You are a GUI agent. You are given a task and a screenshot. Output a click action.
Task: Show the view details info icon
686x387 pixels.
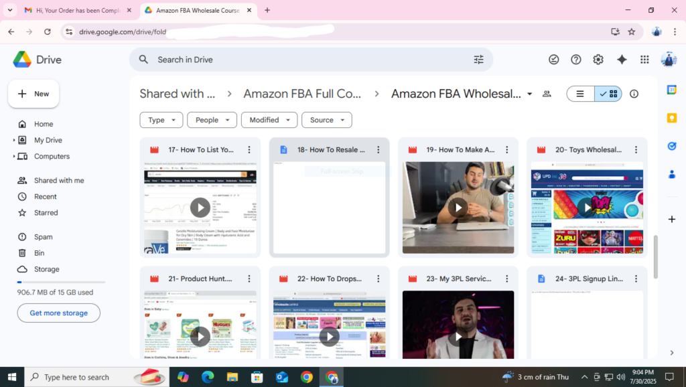click(x=634, y=94)
